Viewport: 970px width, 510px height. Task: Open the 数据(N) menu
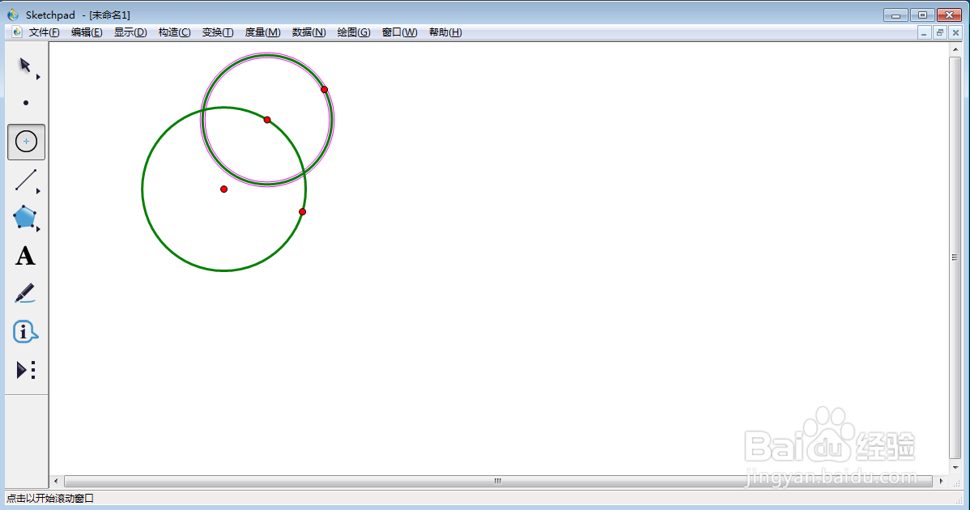308,32
